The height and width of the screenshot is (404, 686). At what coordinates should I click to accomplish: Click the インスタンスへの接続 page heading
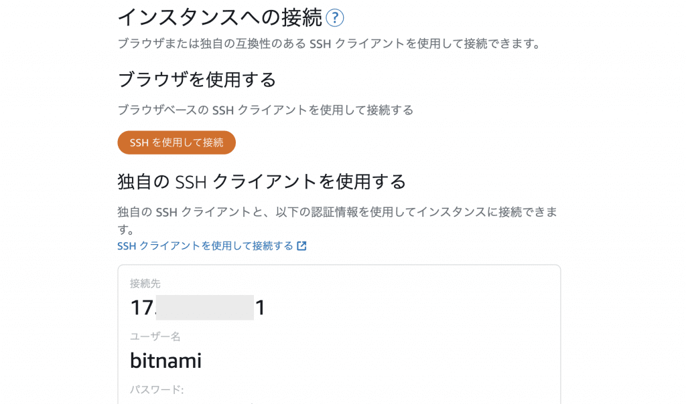(x=220, y=18)
